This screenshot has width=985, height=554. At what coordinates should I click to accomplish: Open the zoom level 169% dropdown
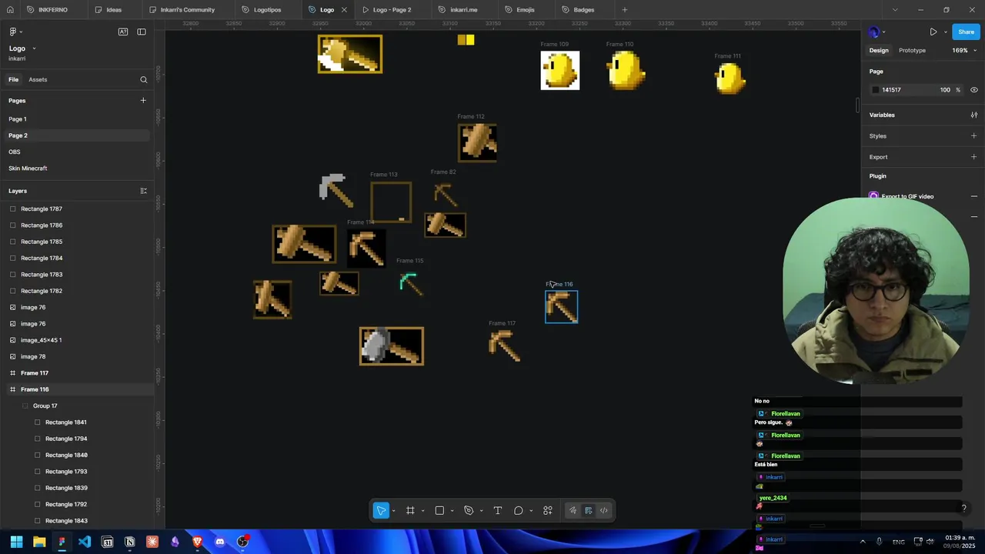click(964, 51)
